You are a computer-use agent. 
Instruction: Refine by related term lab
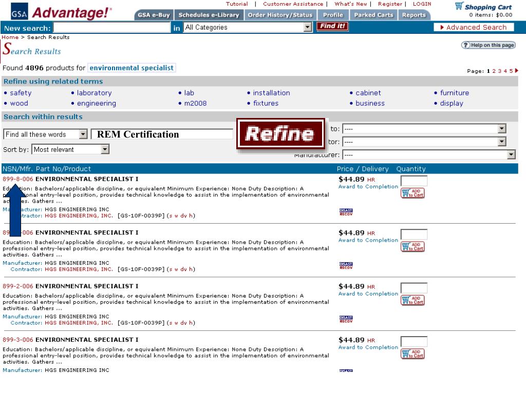[189, 93]
